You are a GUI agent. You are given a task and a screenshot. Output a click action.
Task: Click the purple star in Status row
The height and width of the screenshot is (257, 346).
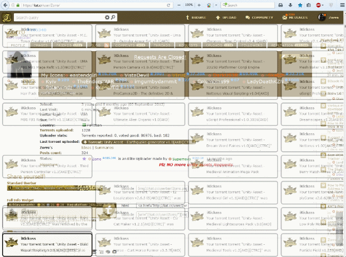click(84, 159)
